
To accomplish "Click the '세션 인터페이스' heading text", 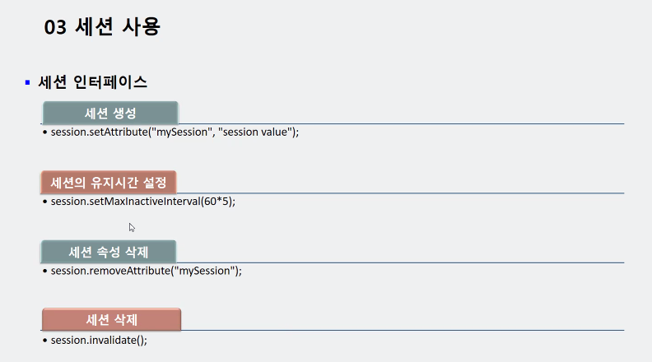I will (93, 82).
